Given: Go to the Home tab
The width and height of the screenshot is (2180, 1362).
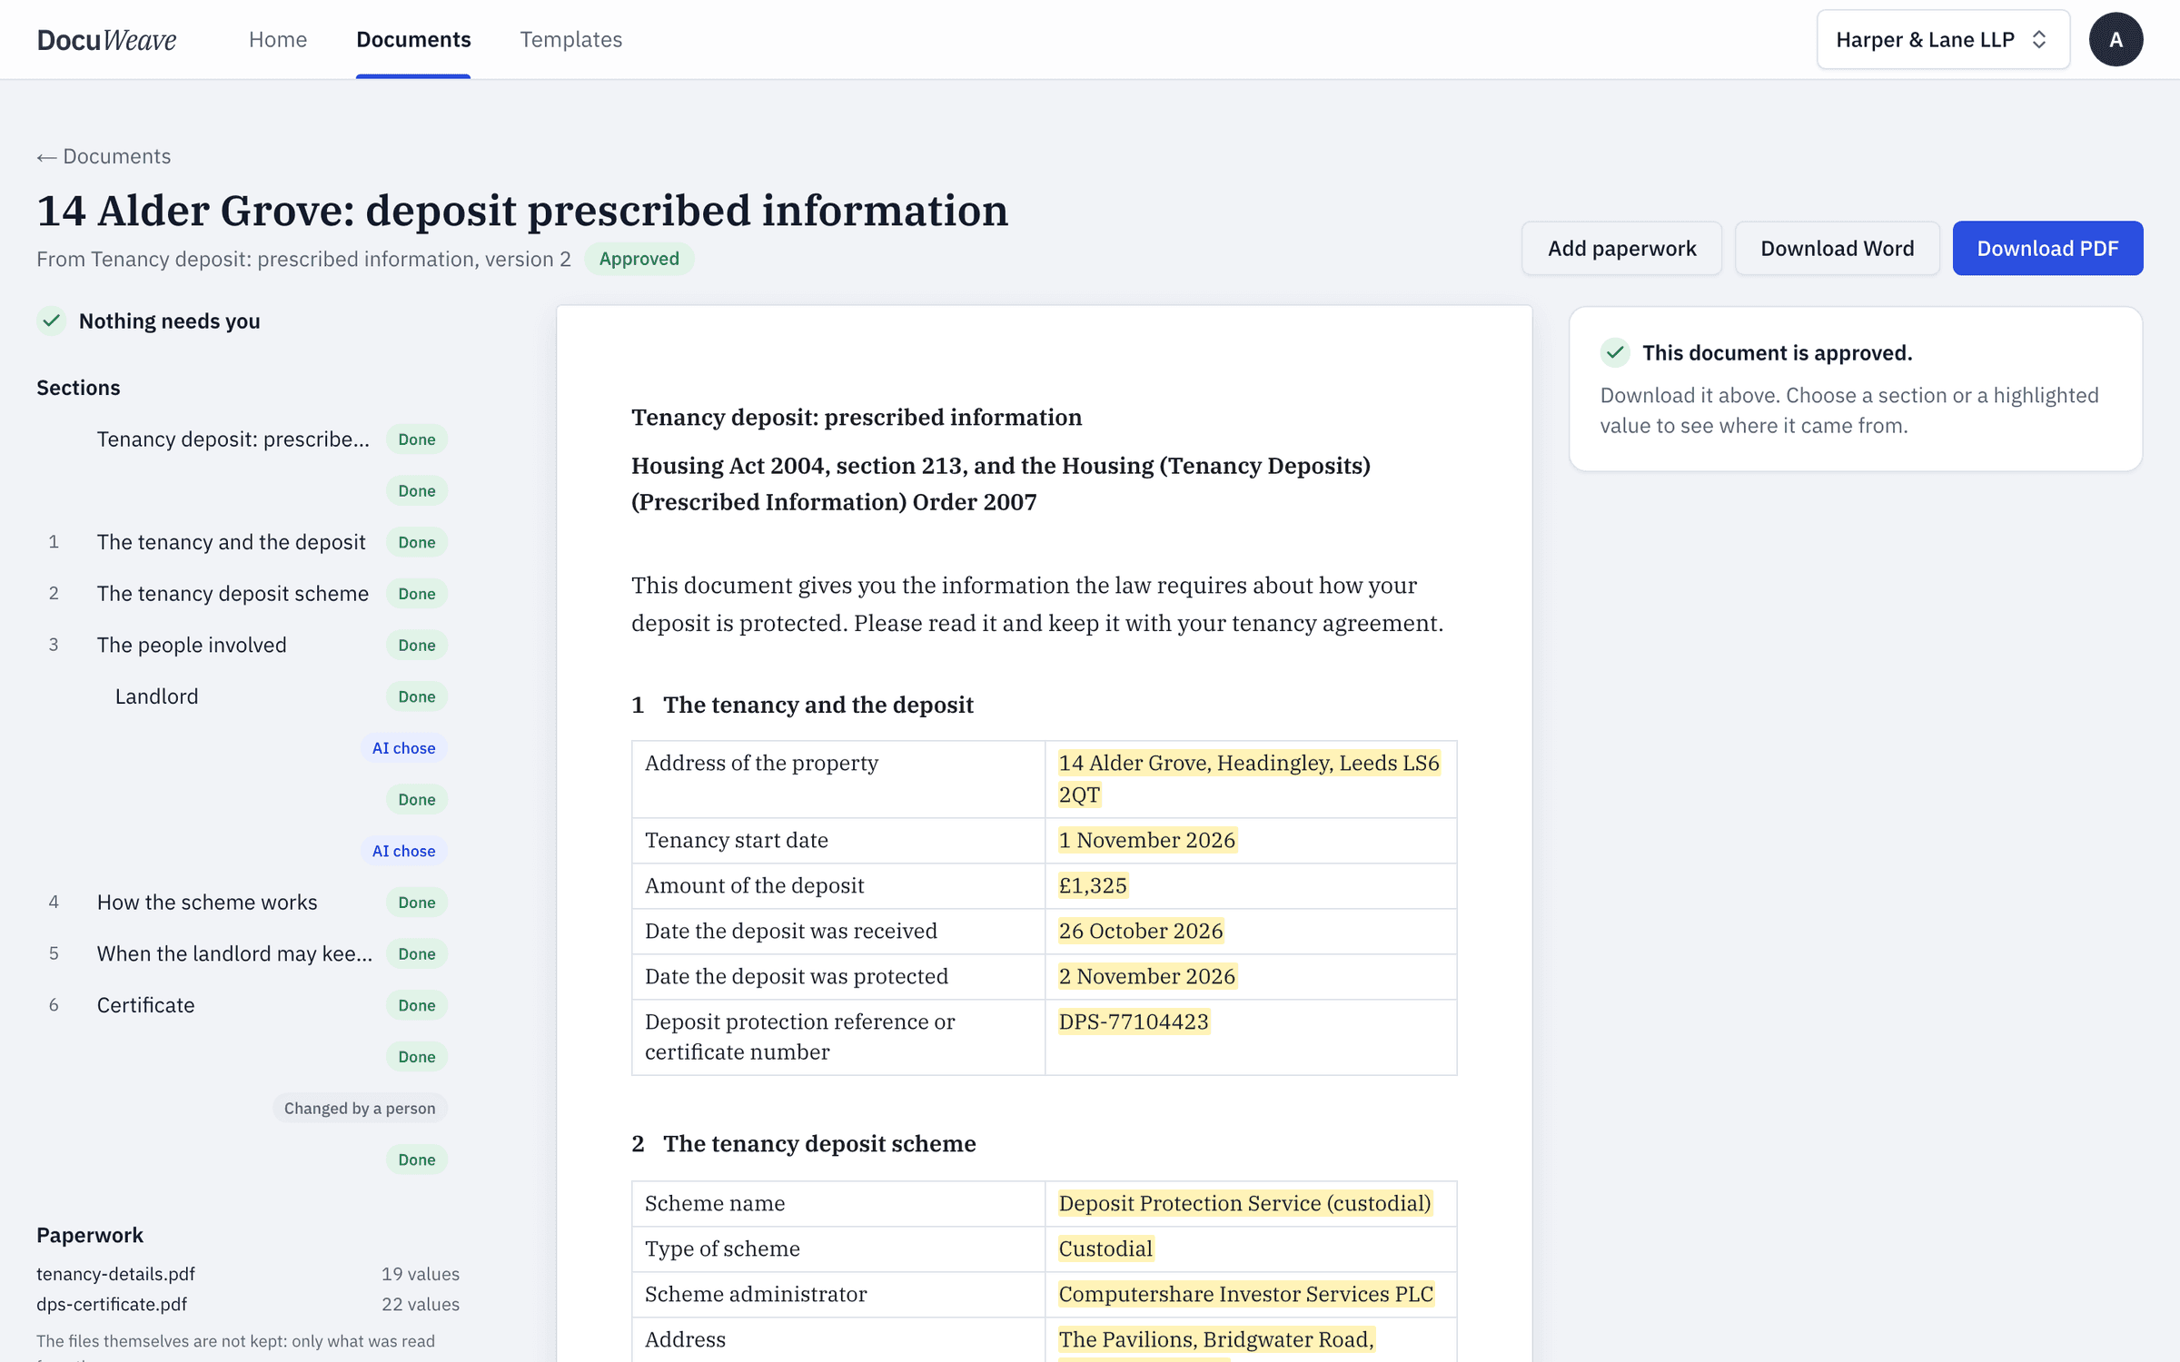Looking at the screenshot, I should (278, 40).
